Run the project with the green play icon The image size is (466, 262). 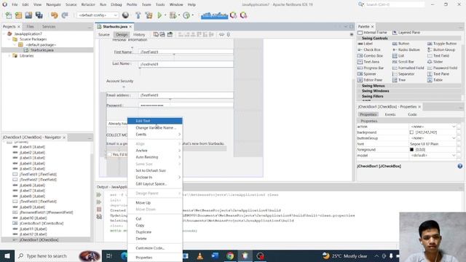(159, 15)
